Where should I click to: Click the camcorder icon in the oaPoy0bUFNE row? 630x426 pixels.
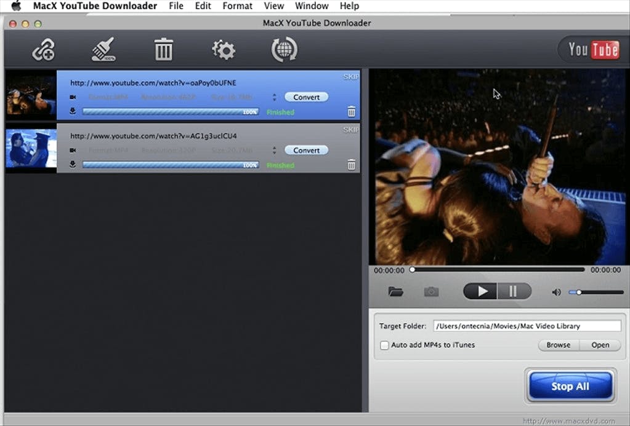pos(73,97)
